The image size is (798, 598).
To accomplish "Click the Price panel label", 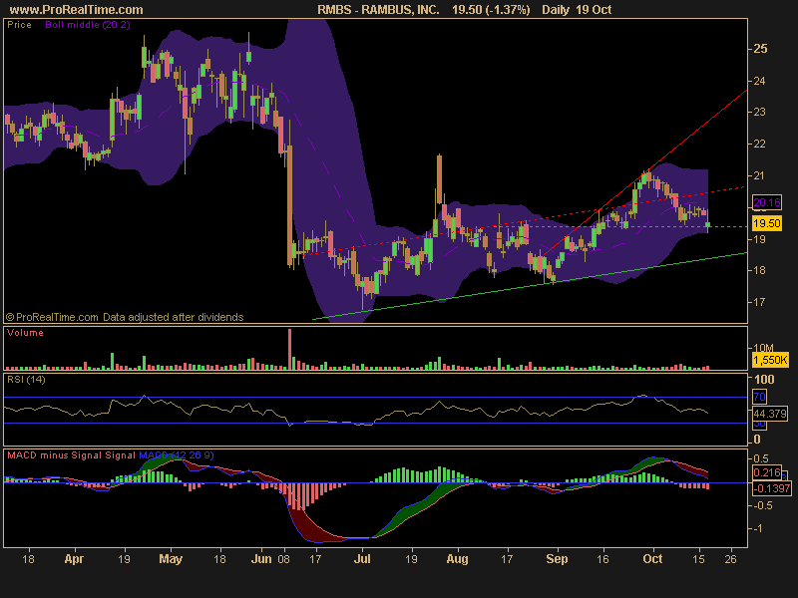I will pyautogui.click(x=19, y=25).
